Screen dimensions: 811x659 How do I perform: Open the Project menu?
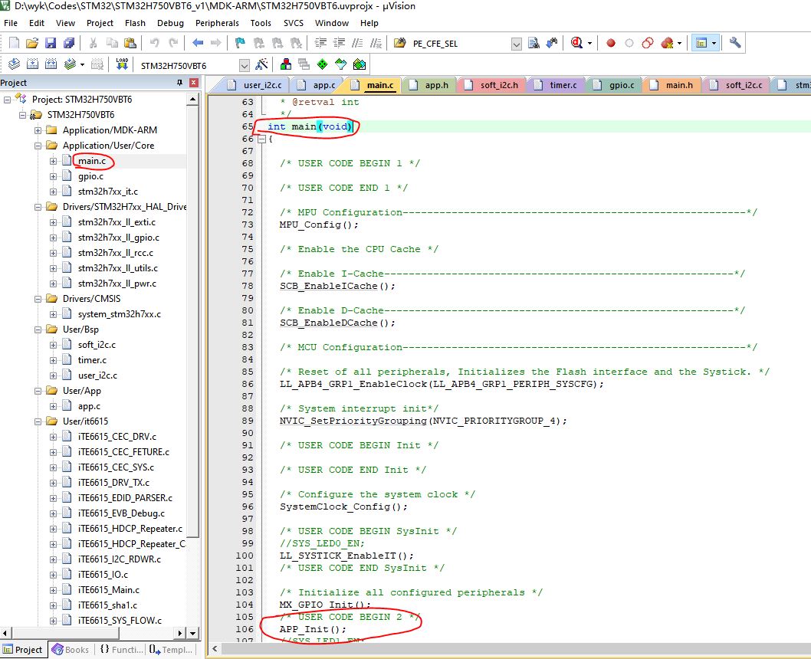100,23
